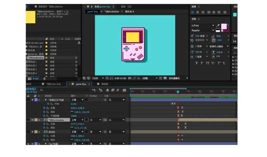Toggle the draft 3D icon in timeline toolbar
Screen dimensions: 267x157
pos(101,90)
